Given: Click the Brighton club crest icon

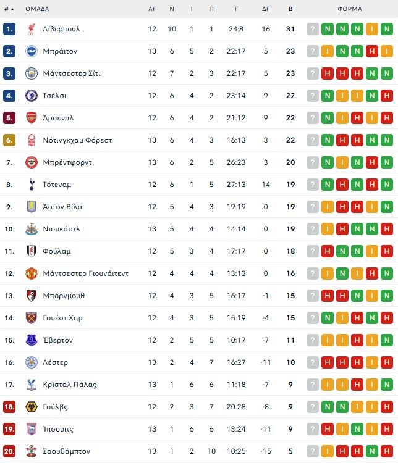Looking at the screenshot, I should pos(32,51).
